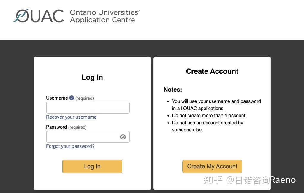Image resolution: width=304 pixels, height=193 pixels.
Task: Click the Ontario Universities' Application Centre header text
Action: tap(104, 16)
